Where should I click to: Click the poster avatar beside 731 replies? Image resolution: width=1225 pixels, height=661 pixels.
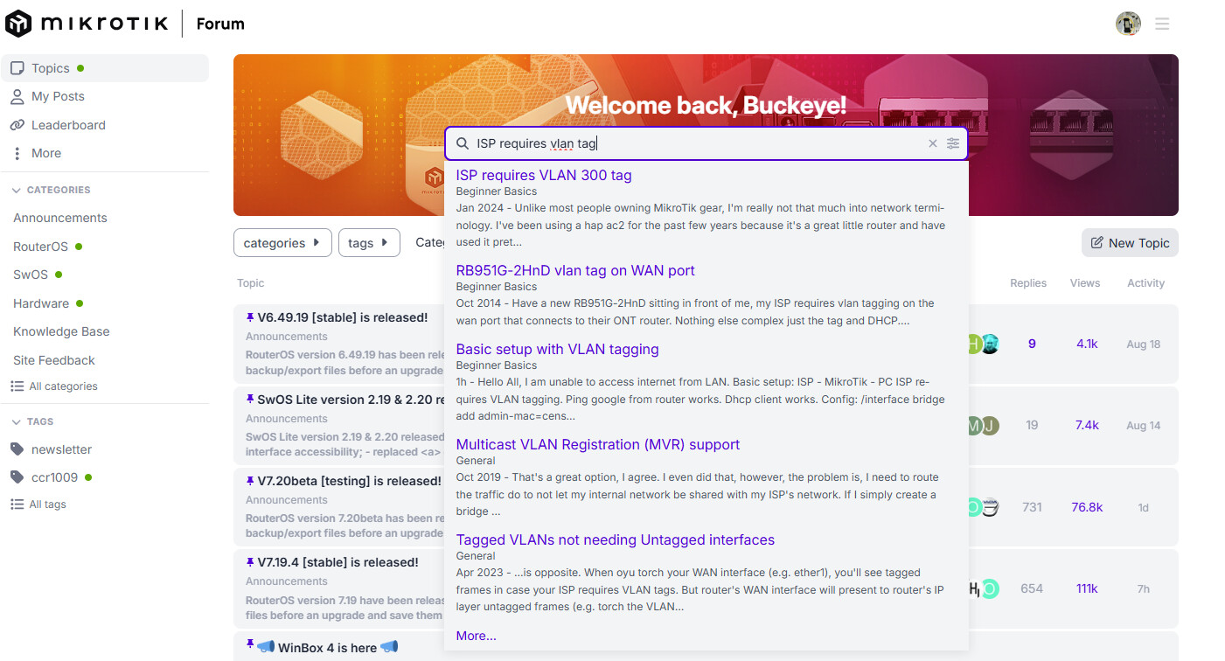[x=989, y=507]
